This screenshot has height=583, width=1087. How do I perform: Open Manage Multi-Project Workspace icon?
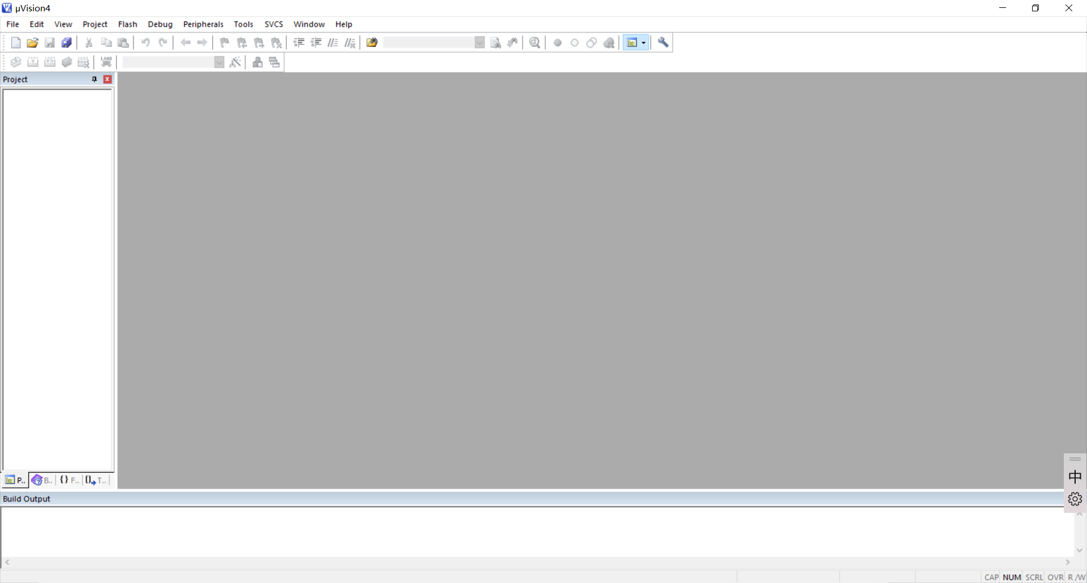pyautogui.click(x=275, y=62)
